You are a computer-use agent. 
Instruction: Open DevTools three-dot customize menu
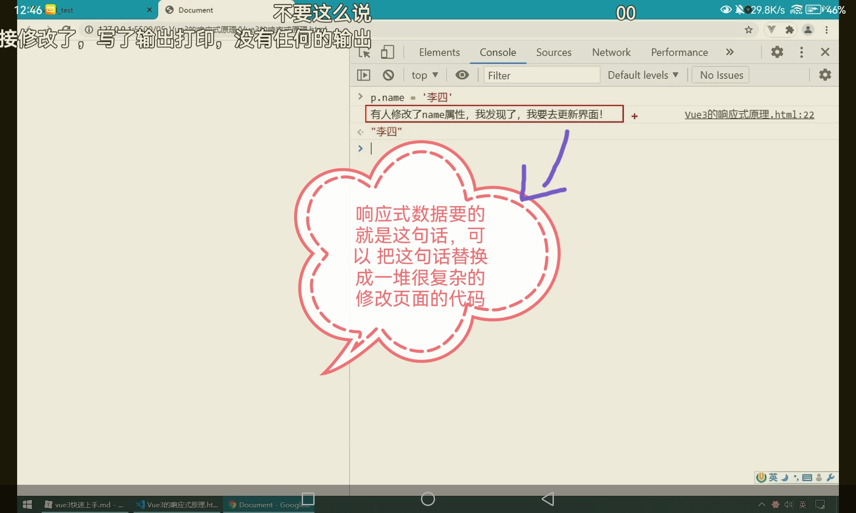(801, 52)
